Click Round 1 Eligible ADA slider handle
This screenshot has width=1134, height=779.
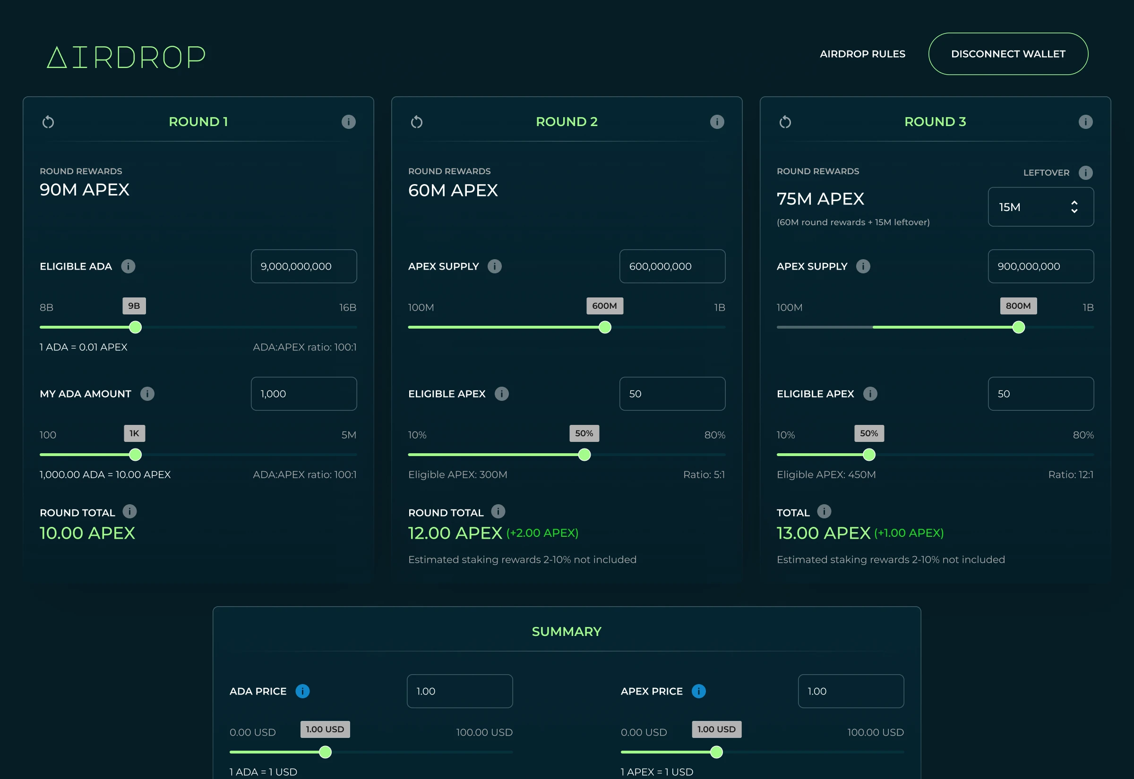135,327
